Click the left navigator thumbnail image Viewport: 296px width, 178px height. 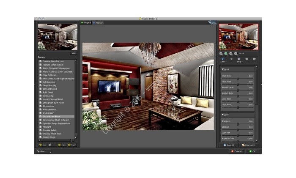click(58, 37)
